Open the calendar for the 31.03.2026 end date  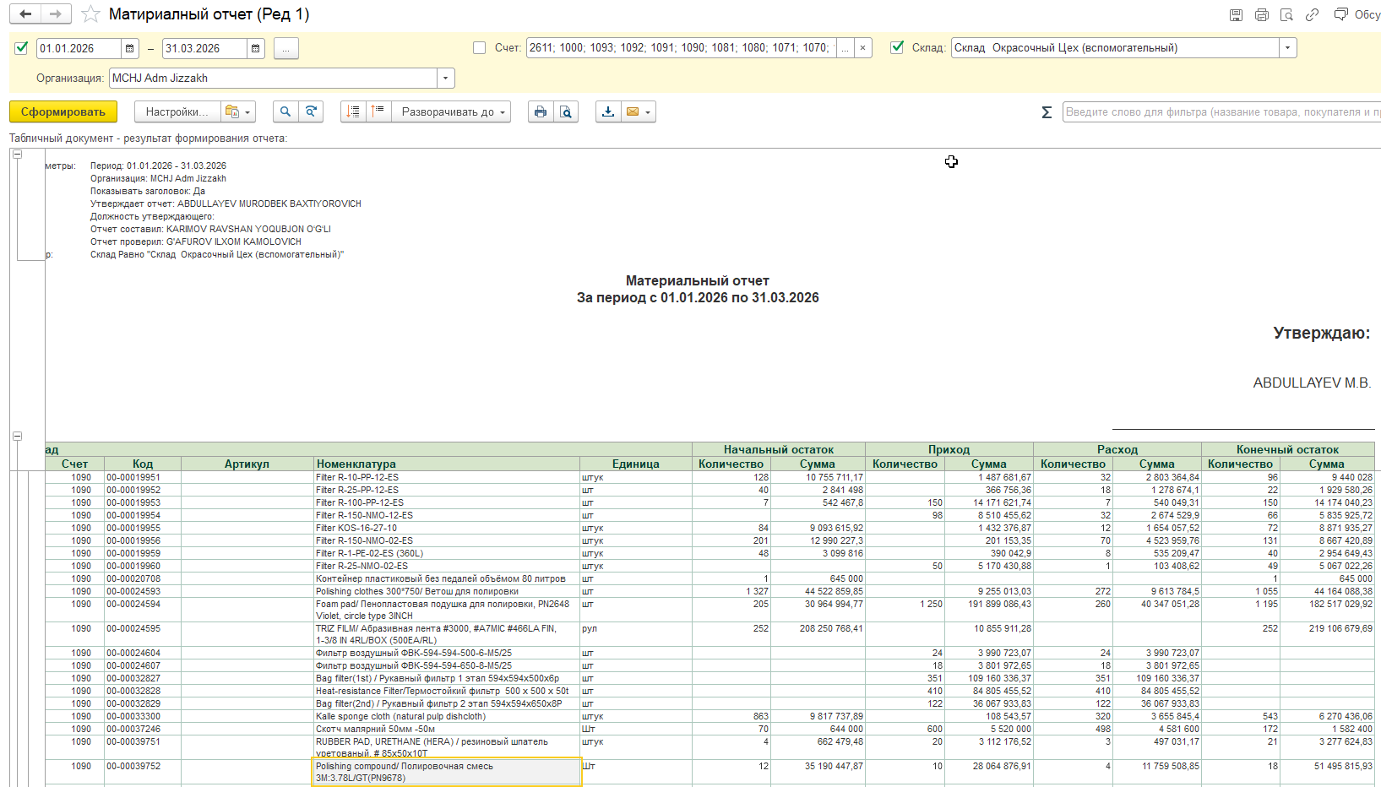256,48
